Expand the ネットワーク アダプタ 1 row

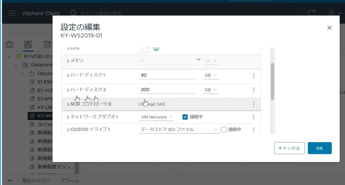[x=68, y=117]
